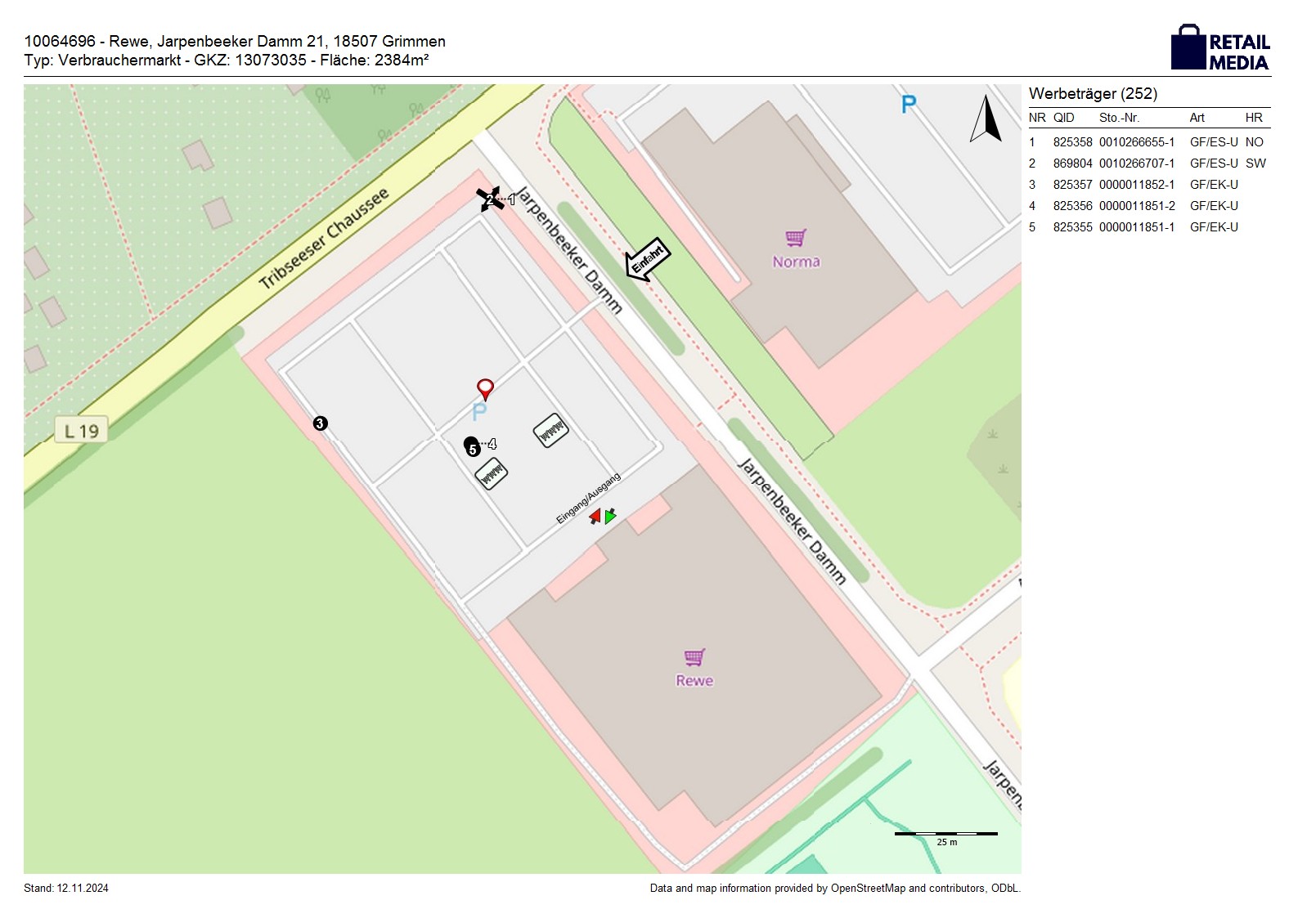
Task: Click the L 19 road shield
Action: (82, 431)
